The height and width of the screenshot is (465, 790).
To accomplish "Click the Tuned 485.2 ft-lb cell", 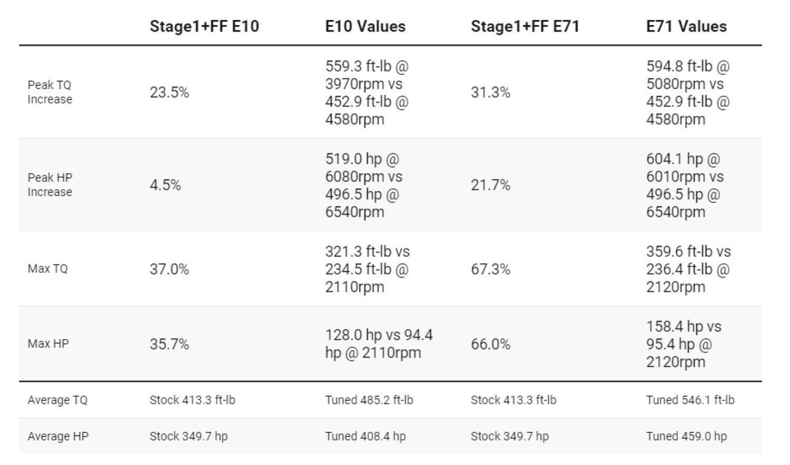I will coord(369,400).
